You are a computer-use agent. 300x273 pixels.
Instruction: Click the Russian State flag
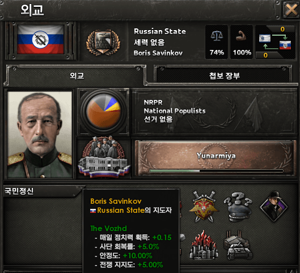(41, 40)
